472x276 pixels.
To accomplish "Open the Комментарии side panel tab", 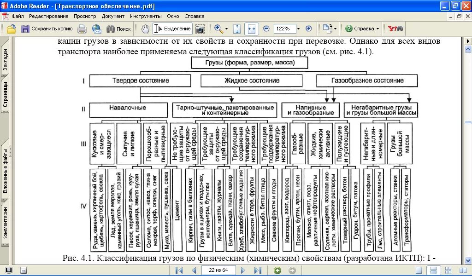I will (x=5, y=223).
